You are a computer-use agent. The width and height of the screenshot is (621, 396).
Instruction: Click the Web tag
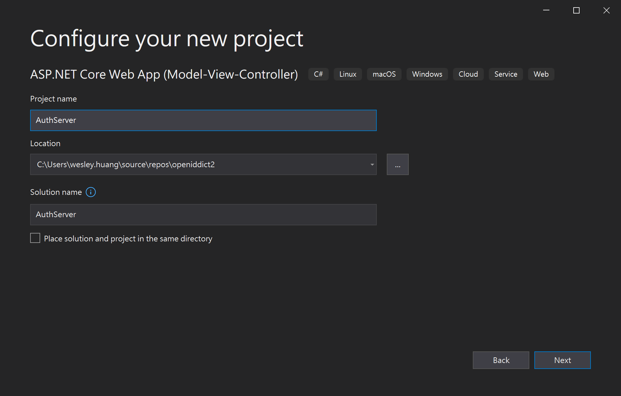541,74
